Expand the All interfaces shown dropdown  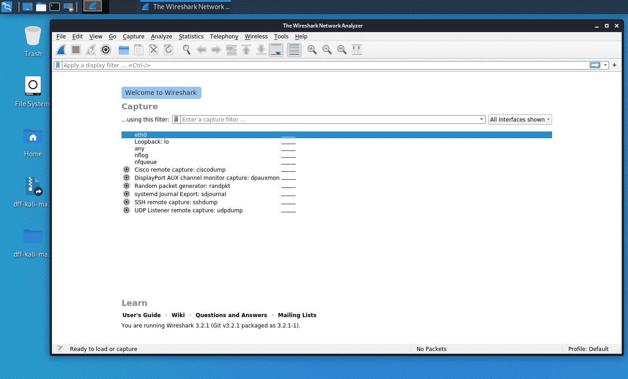520,120
